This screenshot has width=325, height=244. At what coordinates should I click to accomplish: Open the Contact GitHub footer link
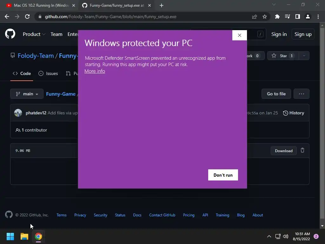point(162,215)
